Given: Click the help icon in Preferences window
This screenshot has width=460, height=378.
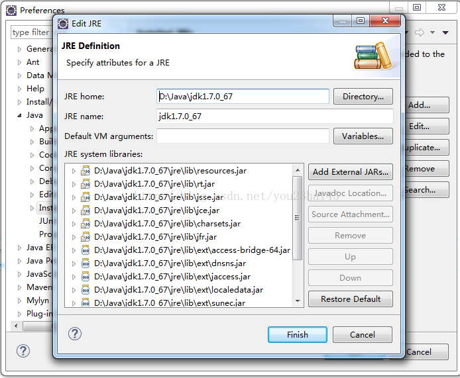Looking at the screenshot, I should (23, 351).
